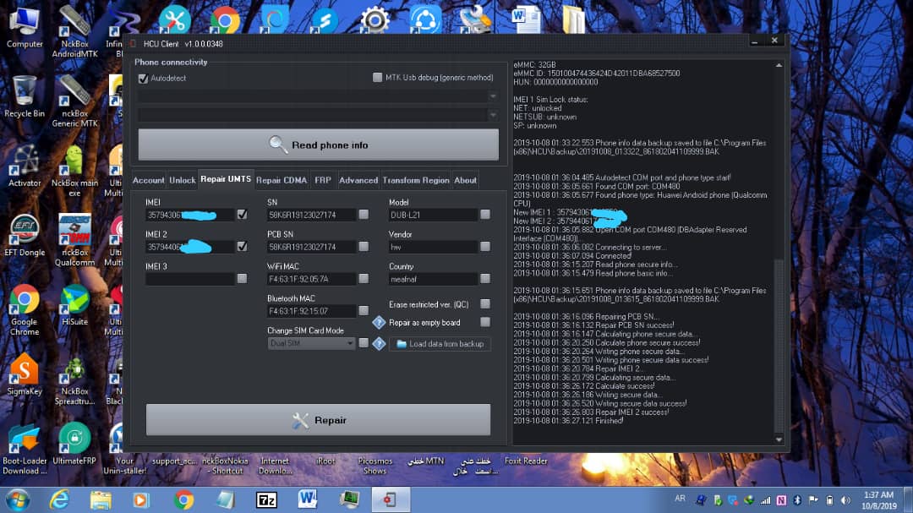The height and width of the screenshot is (513, 913).
Task: Open File Explorer taskbar icon
Action: click(100, 499)
